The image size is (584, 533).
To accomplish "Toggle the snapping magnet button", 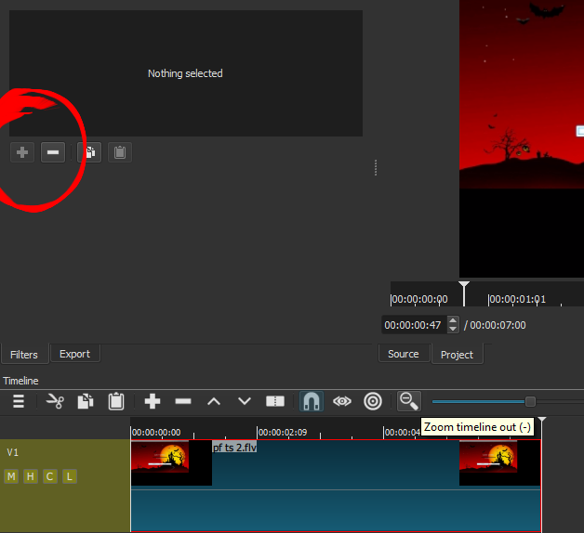I will point(312,401).
